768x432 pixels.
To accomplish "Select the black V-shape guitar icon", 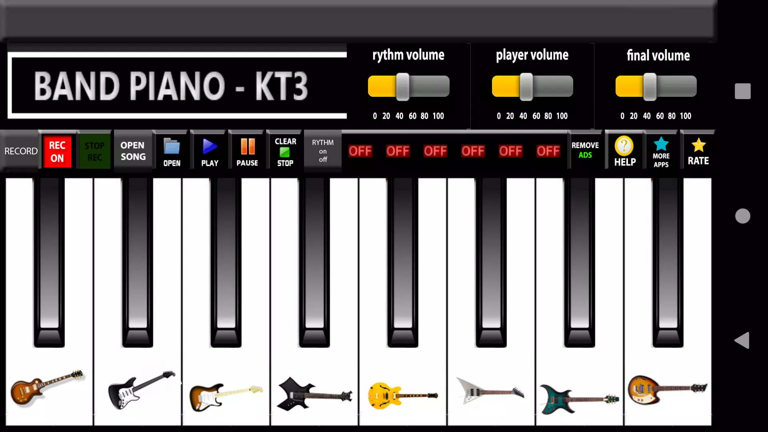I will (314, 393).
